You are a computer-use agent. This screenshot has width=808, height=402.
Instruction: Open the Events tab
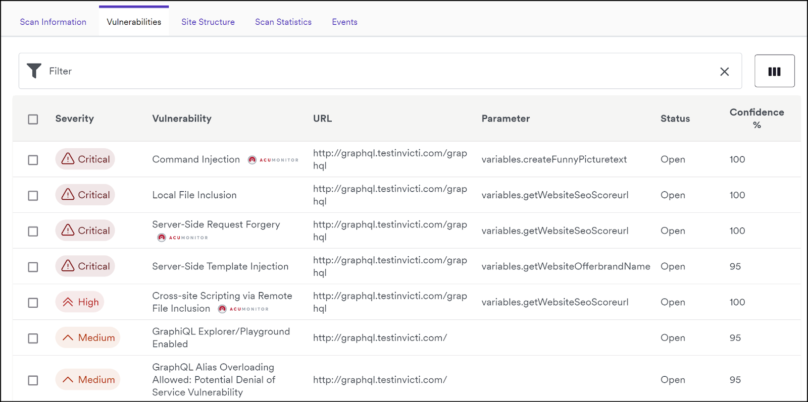click(x=344, y=22)
